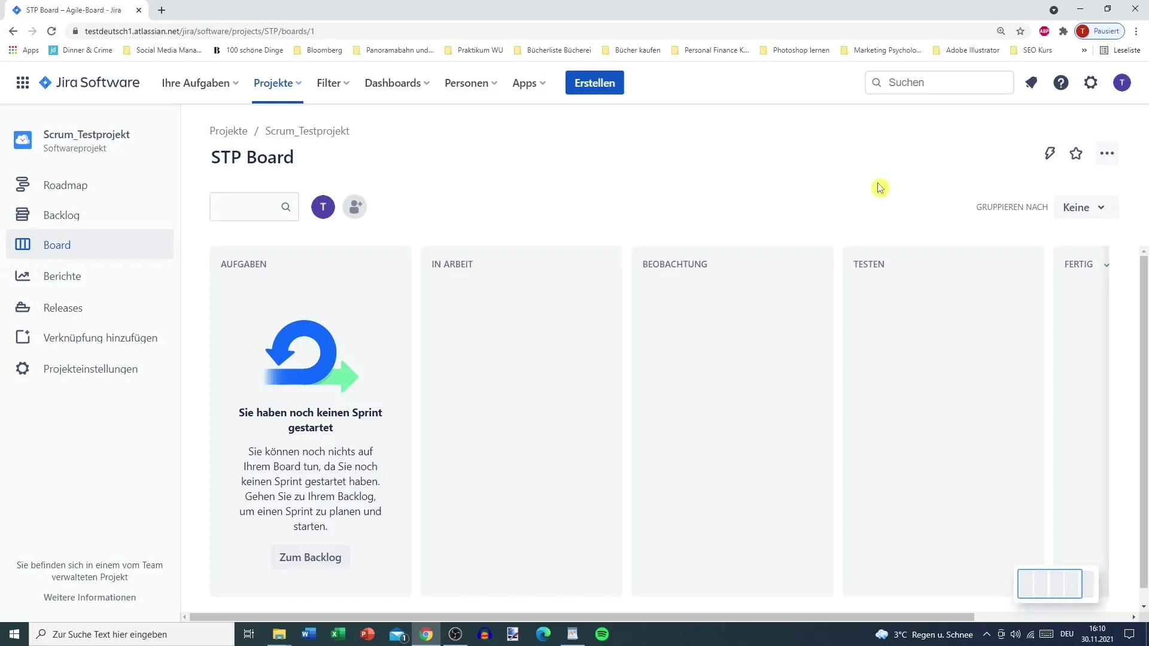Screen dimensions: 1149x646
Task: Click the Releases icon in sidebar
Action: [x=22, y=307]
